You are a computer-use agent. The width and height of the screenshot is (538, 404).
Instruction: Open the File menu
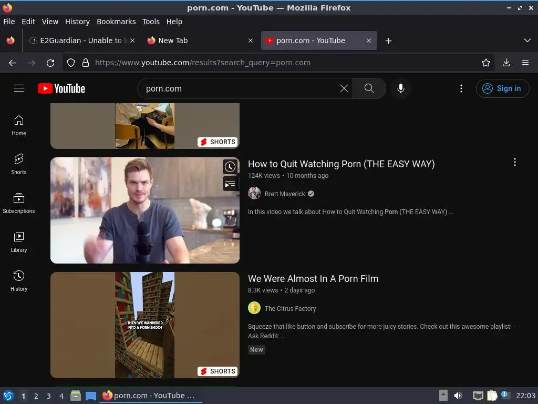point(9,22)
